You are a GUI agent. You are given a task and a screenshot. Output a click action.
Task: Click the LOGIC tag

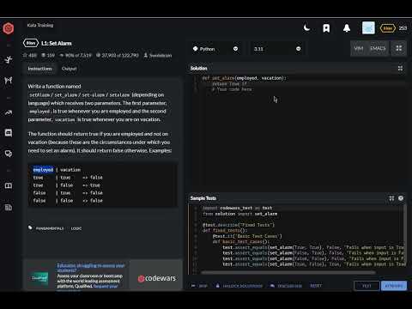[x=76, y=228]
